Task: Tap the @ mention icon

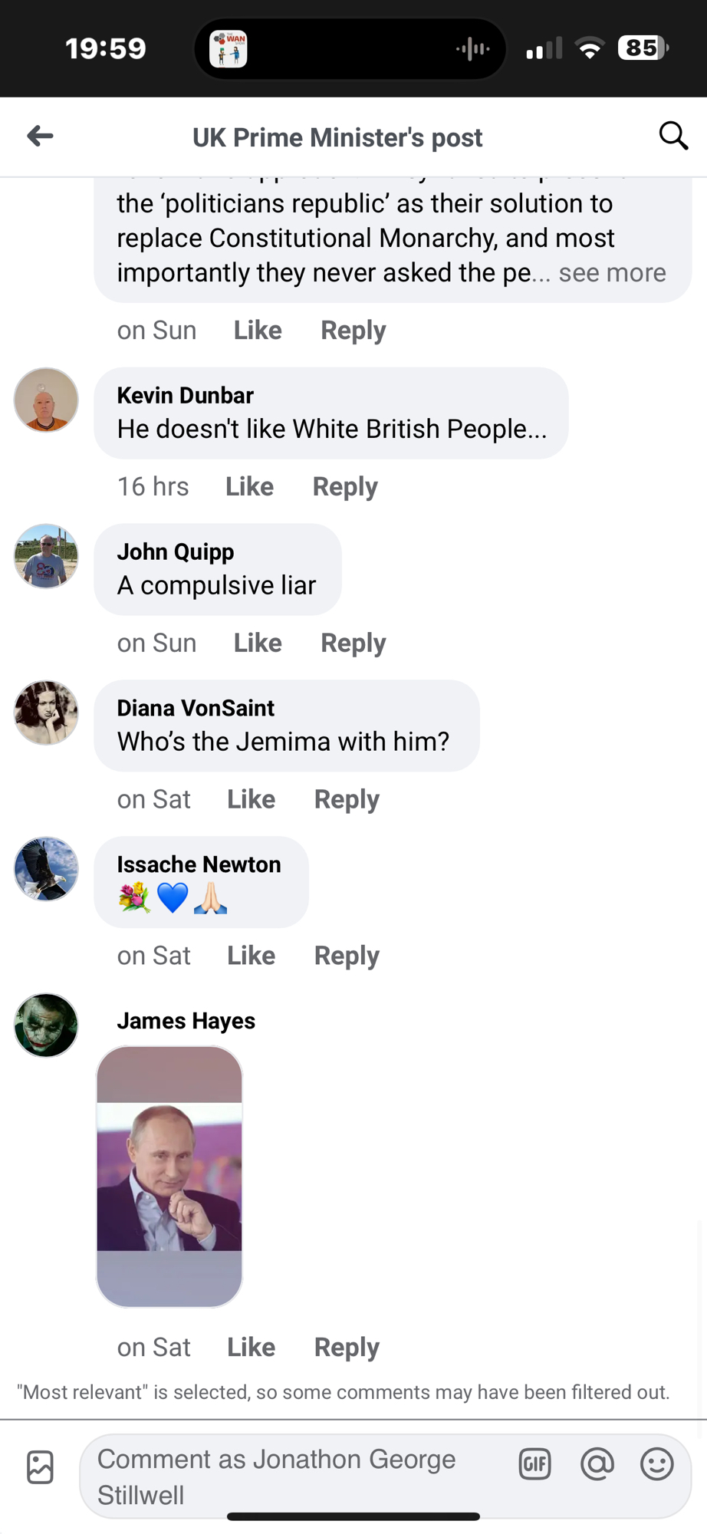Action: coord(597,1464)
